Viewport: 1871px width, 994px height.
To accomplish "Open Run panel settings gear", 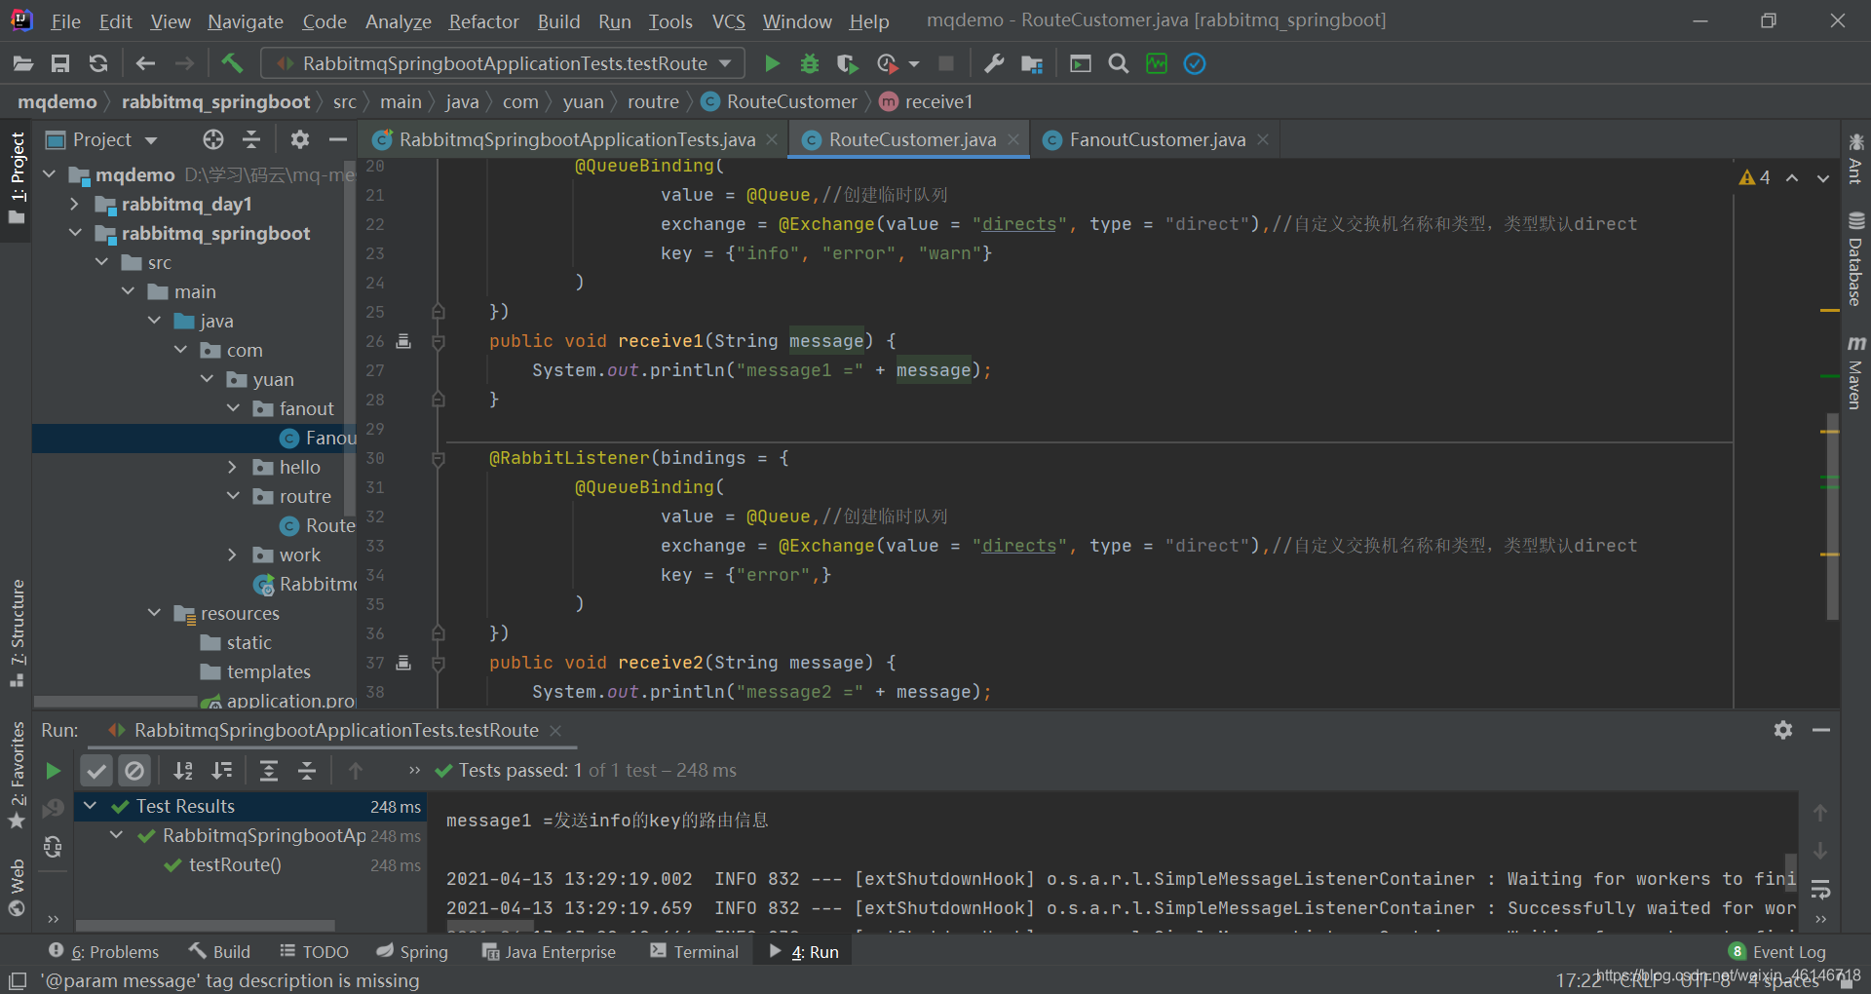I will click(1783, 730).
